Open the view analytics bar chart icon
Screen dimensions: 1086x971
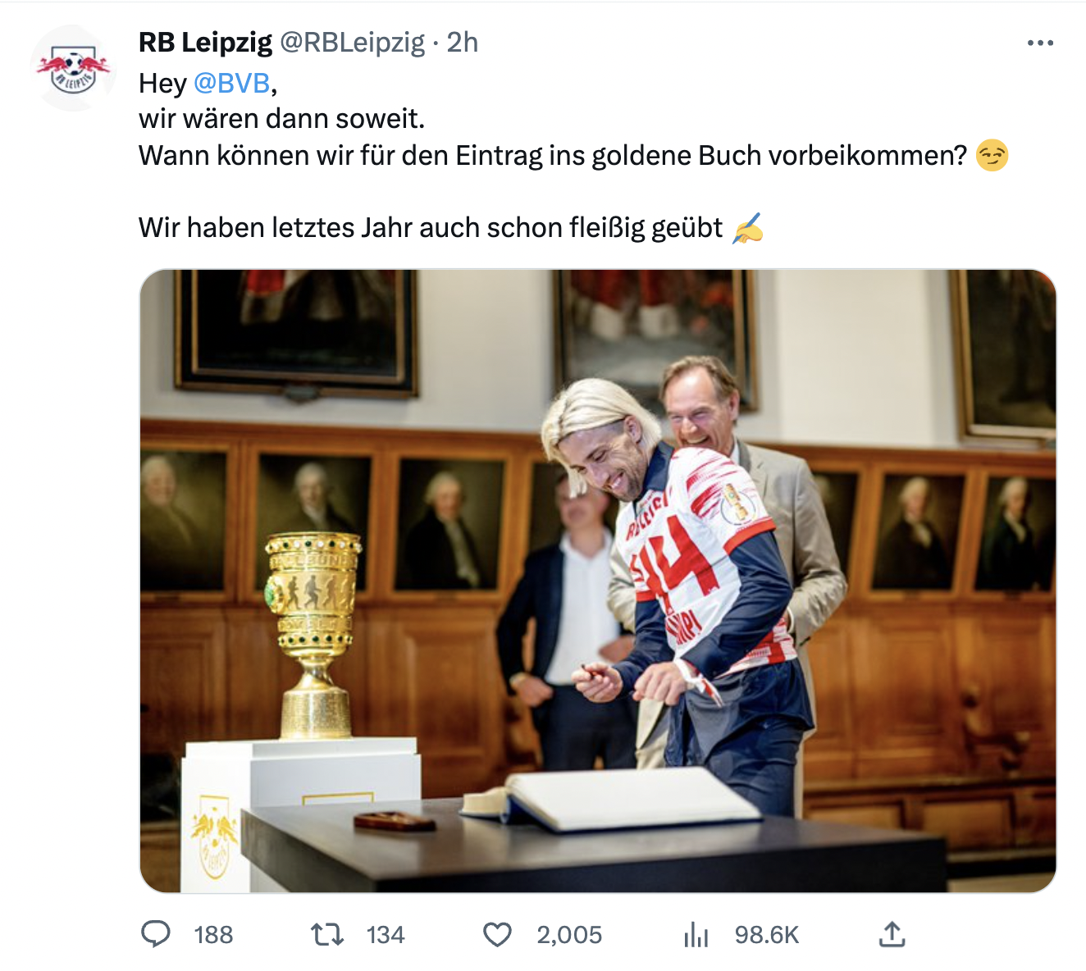696,934
